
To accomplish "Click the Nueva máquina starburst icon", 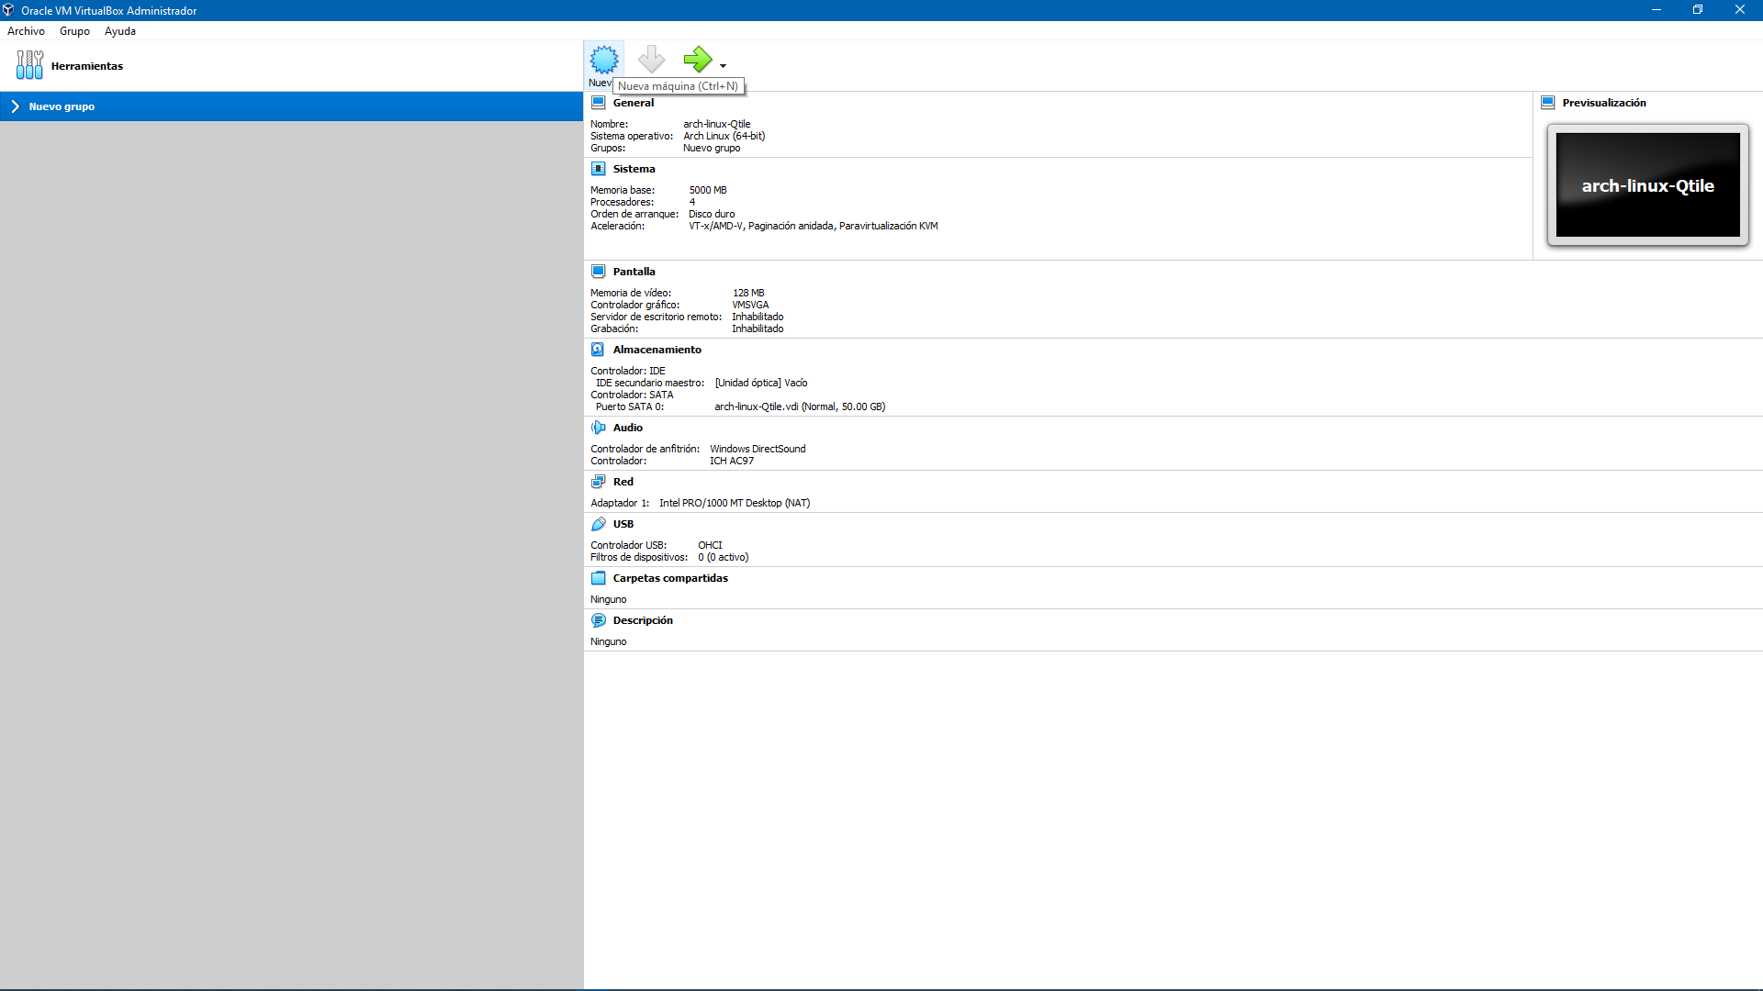I will 603,60.
